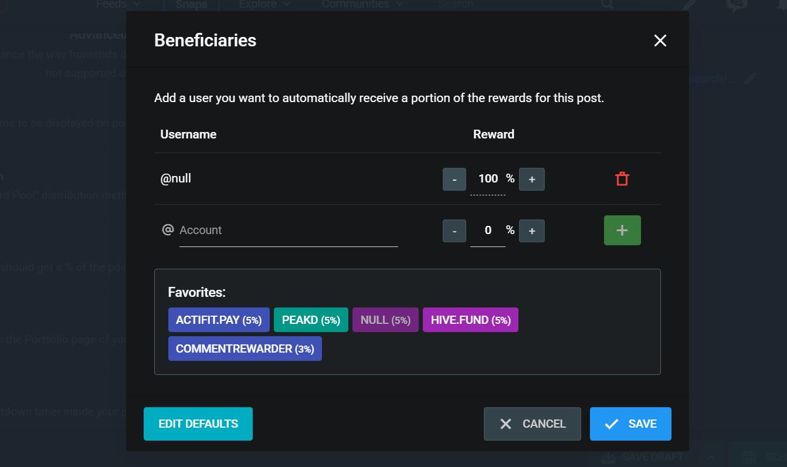Viewport: 787px width, 467px height.
Task: Edit the 100 percent reward value
Action: [487, 179]
